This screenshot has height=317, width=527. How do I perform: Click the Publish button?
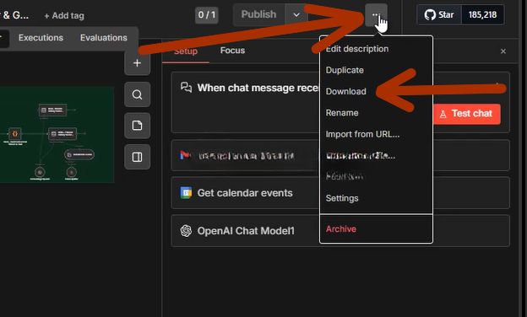coord(258,15)
